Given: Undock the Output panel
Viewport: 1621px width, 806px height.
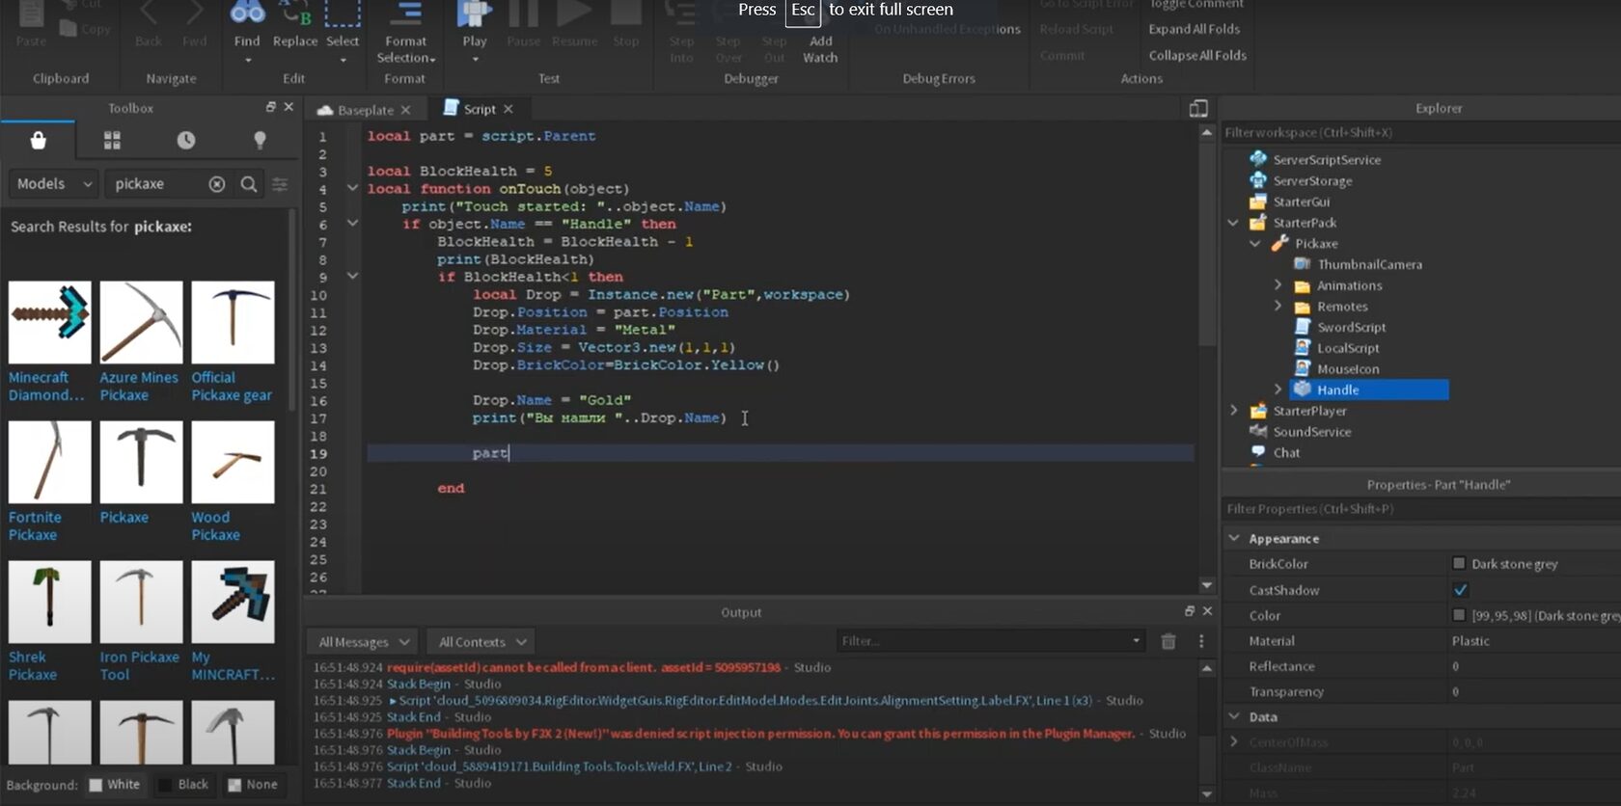Looking at the screenshot, I should click(1189, 611).
